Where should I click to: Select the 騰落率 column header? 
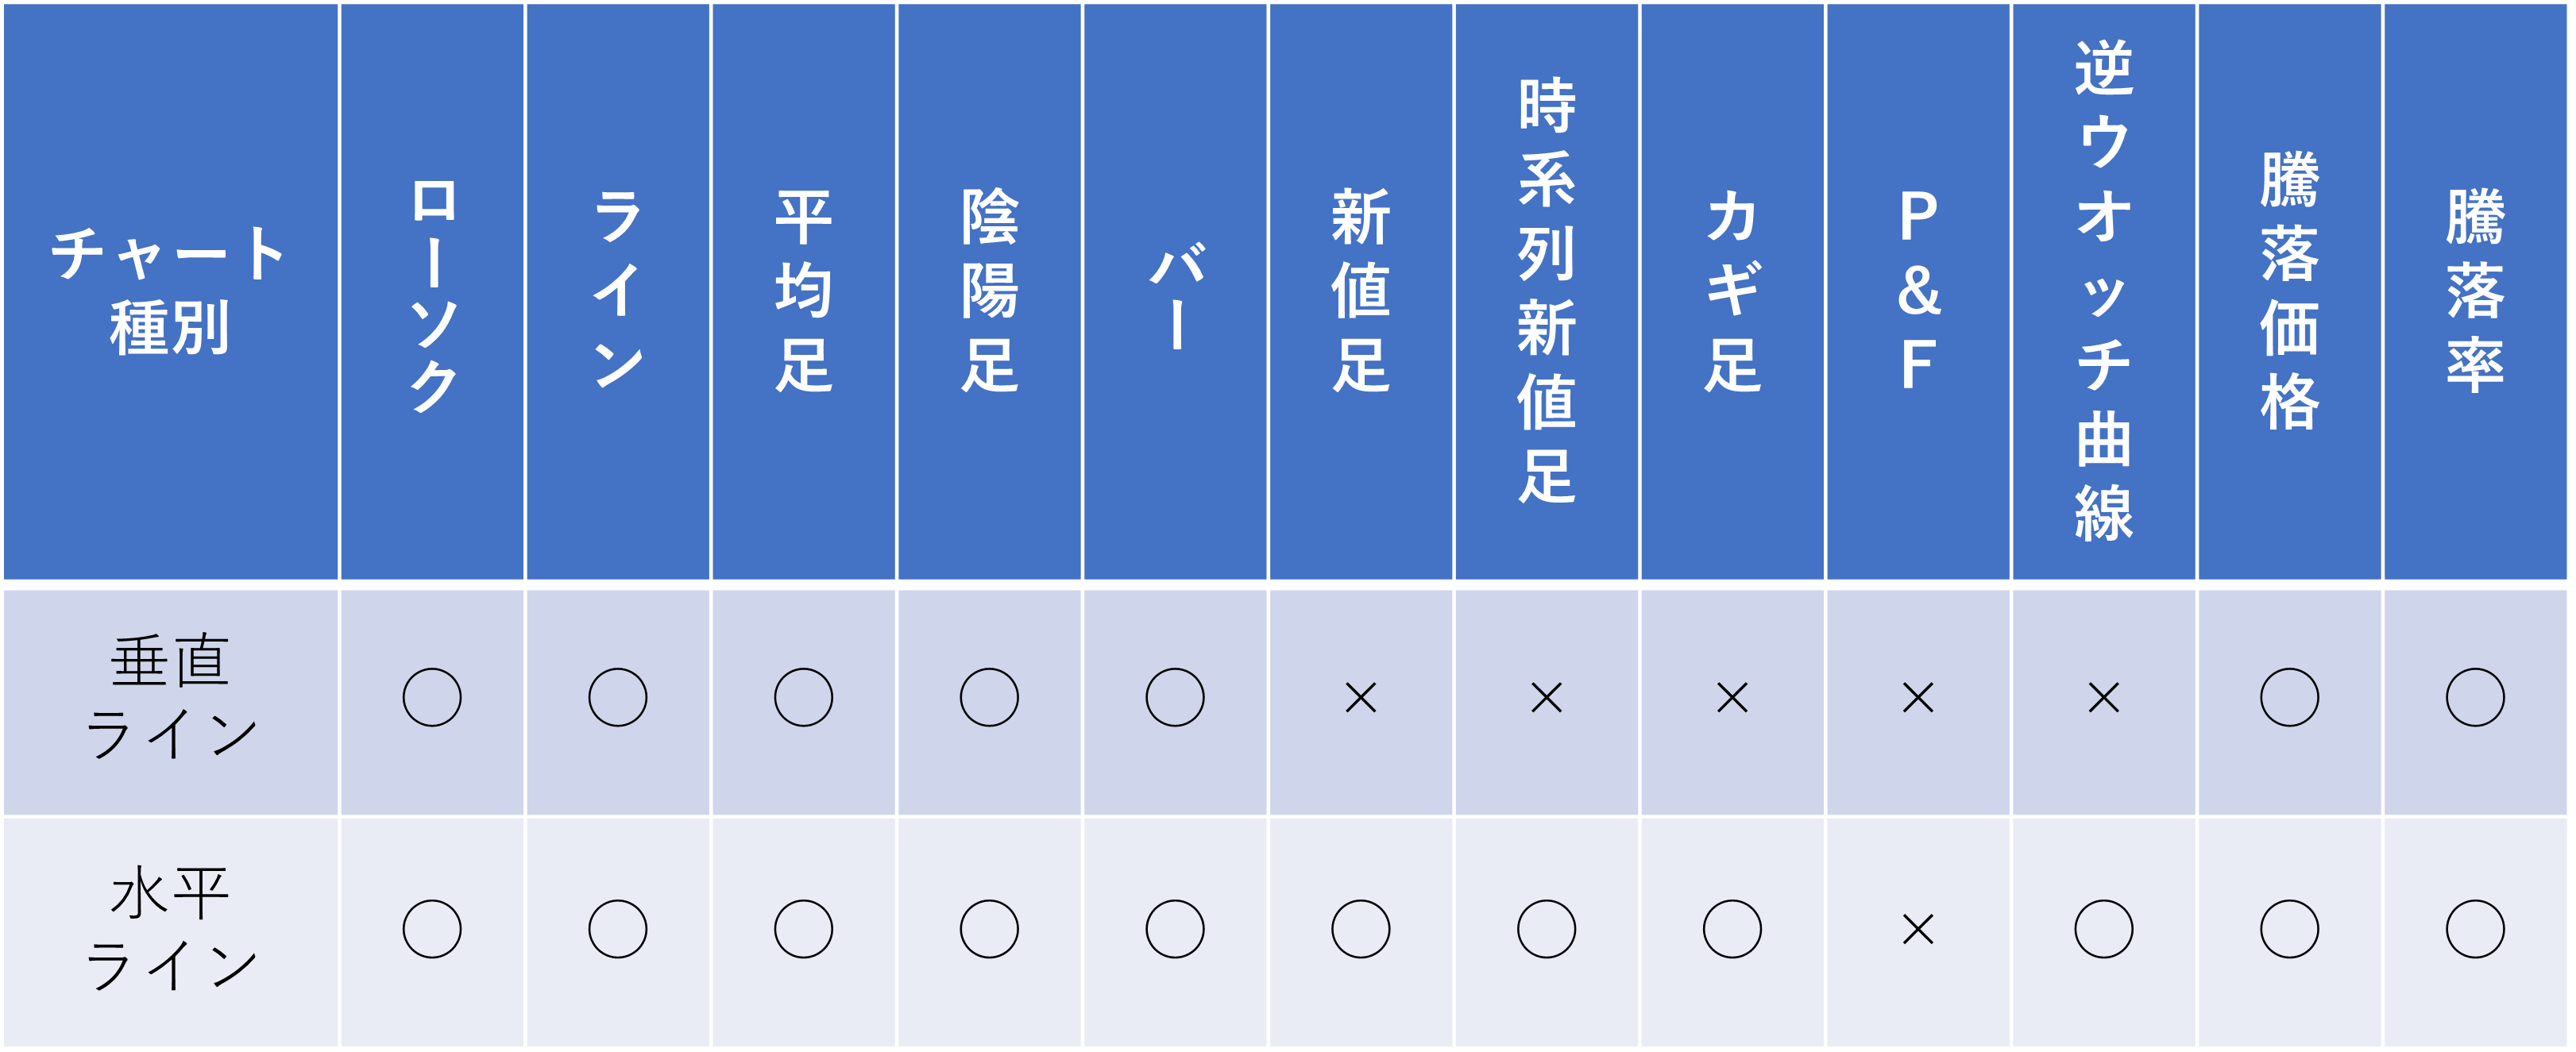pos(2475,290)
